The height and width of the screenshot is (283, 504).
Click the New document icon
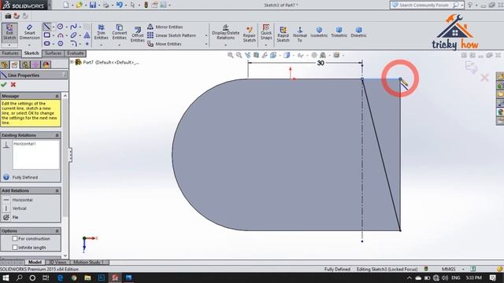pyautogui.click(x=66, y=5)
